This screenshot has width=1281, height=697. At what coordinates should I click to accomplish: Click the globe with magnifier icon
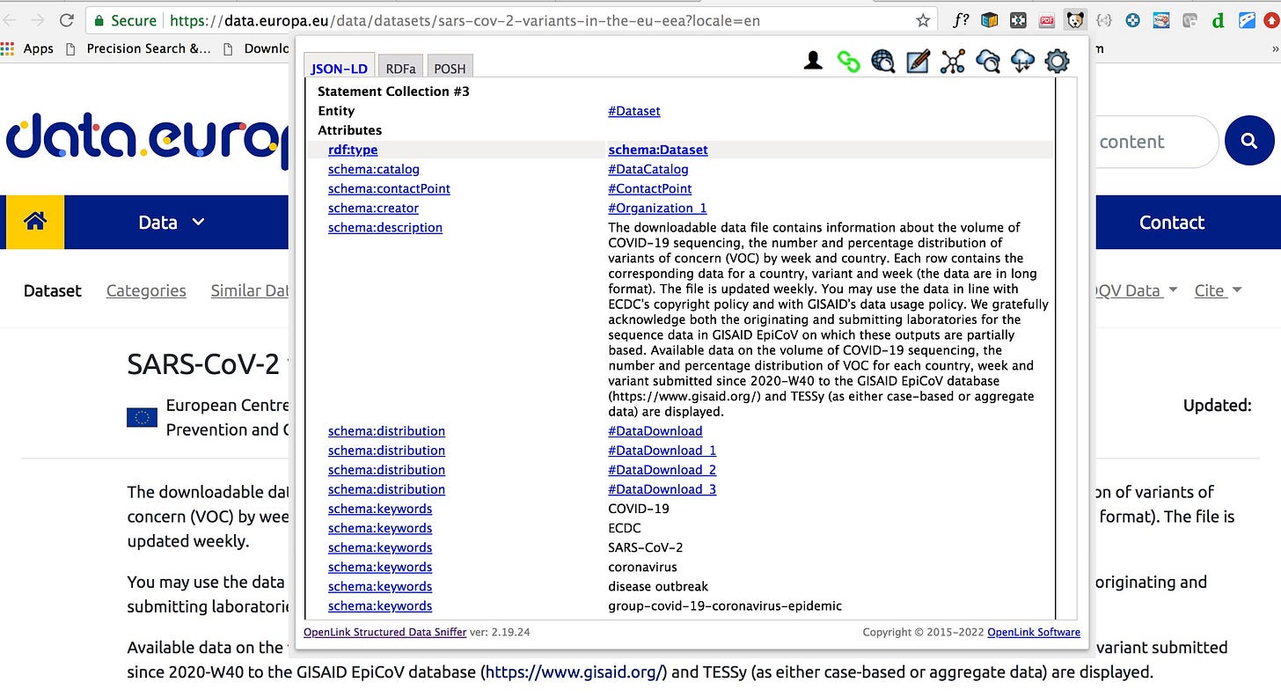tap(882, 61)
